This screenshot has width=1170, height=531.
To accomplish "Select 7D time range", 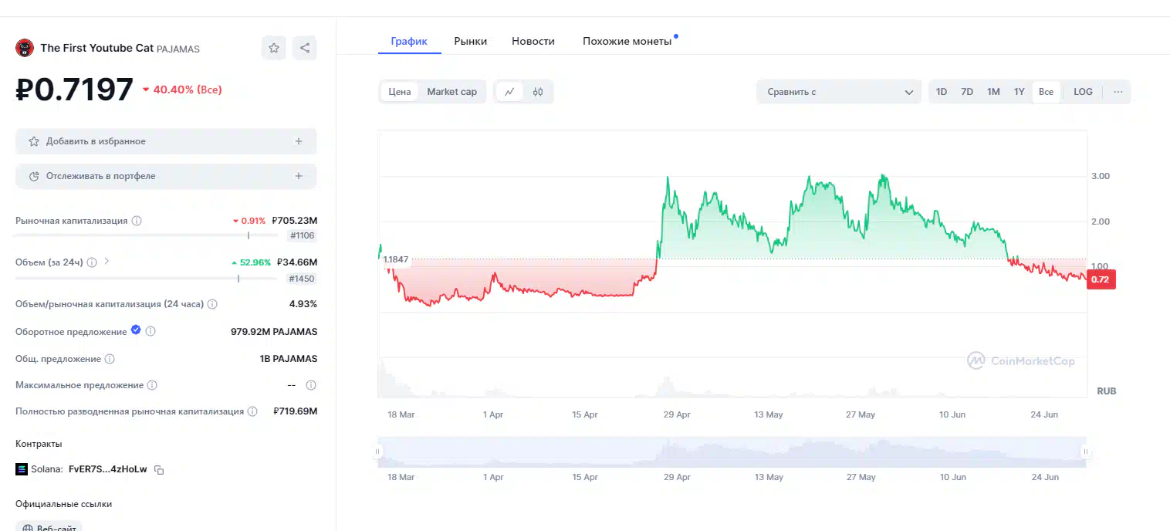I will [967, 92].
